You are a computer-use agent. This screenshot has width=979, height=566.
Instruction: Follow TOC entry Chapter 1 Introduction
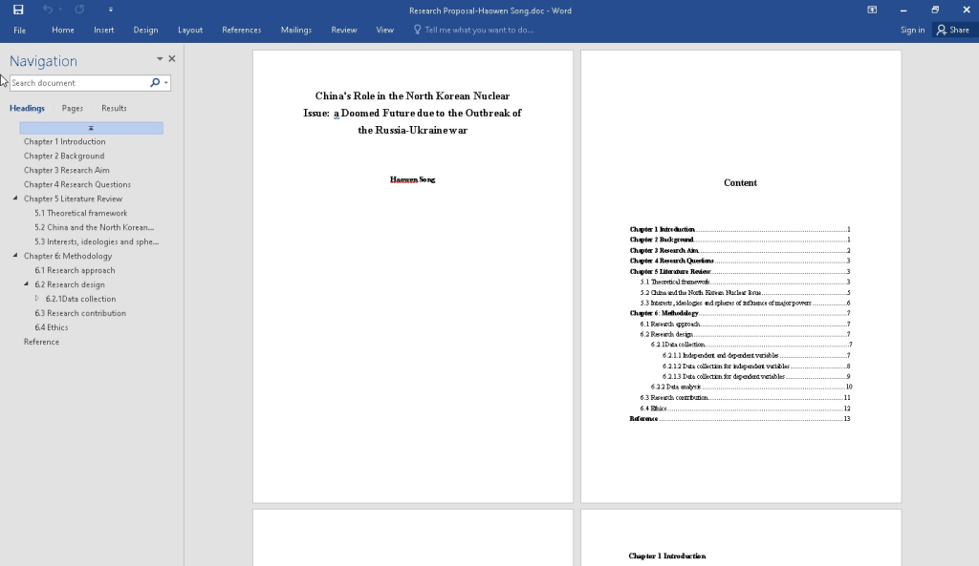[740, 229]
